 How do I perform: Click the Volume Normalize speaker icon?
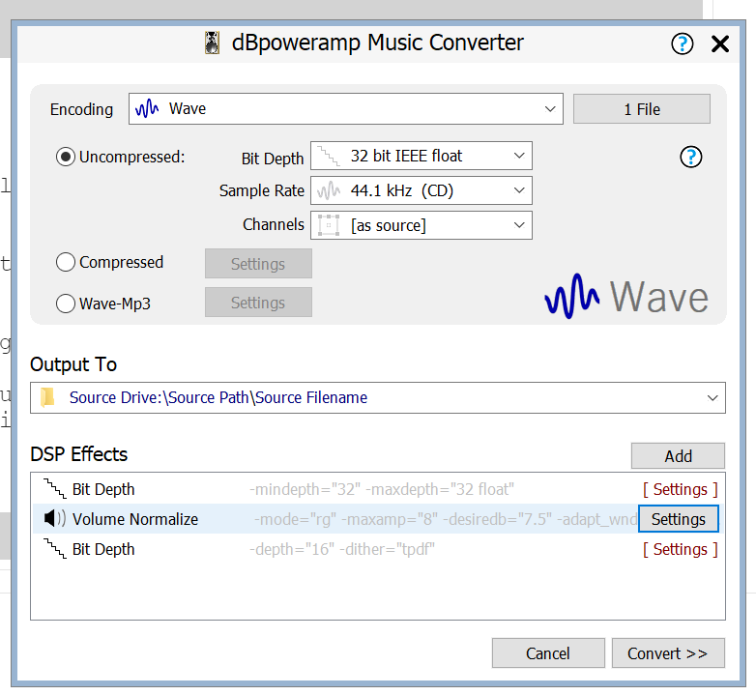pyautogui.click(x=55, y=519)
